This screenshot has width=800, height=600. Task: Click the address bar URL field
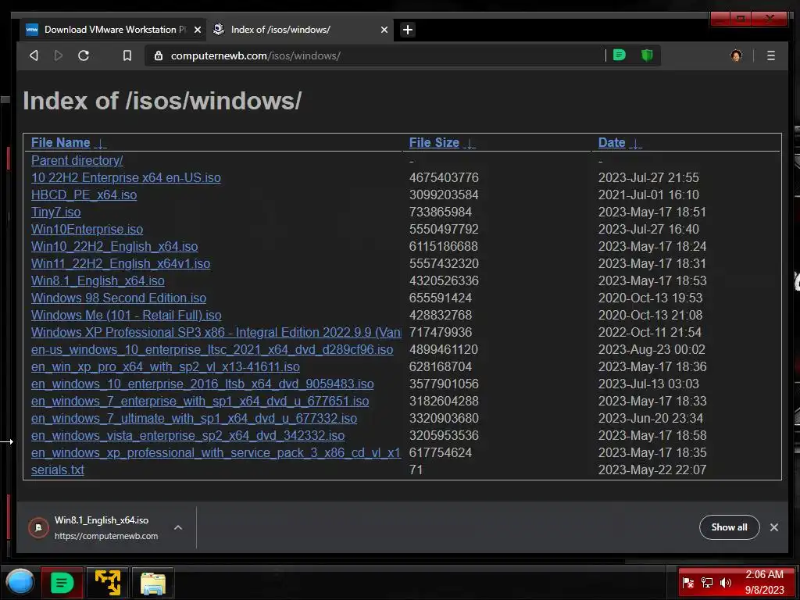(375, 55)
